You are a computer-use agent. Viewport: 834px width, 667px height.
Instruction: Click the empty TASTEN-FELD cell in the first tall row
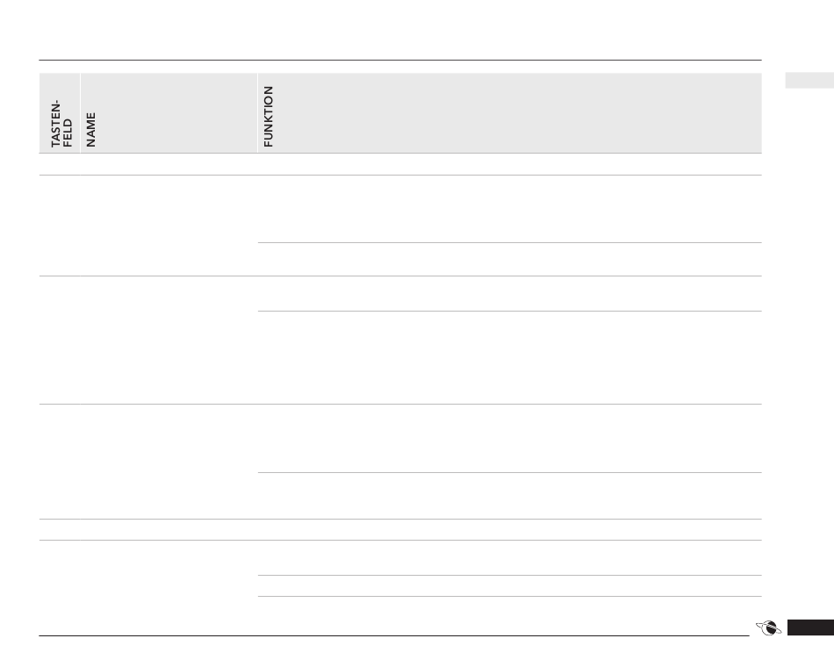tap(60, 226)
